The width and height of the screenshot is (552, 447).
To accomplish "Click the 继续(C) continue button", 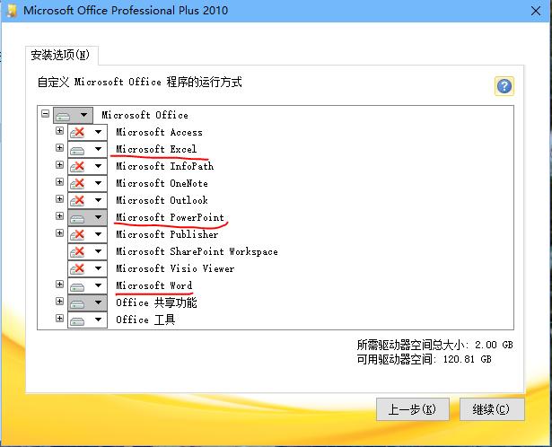I will (492, 409).
